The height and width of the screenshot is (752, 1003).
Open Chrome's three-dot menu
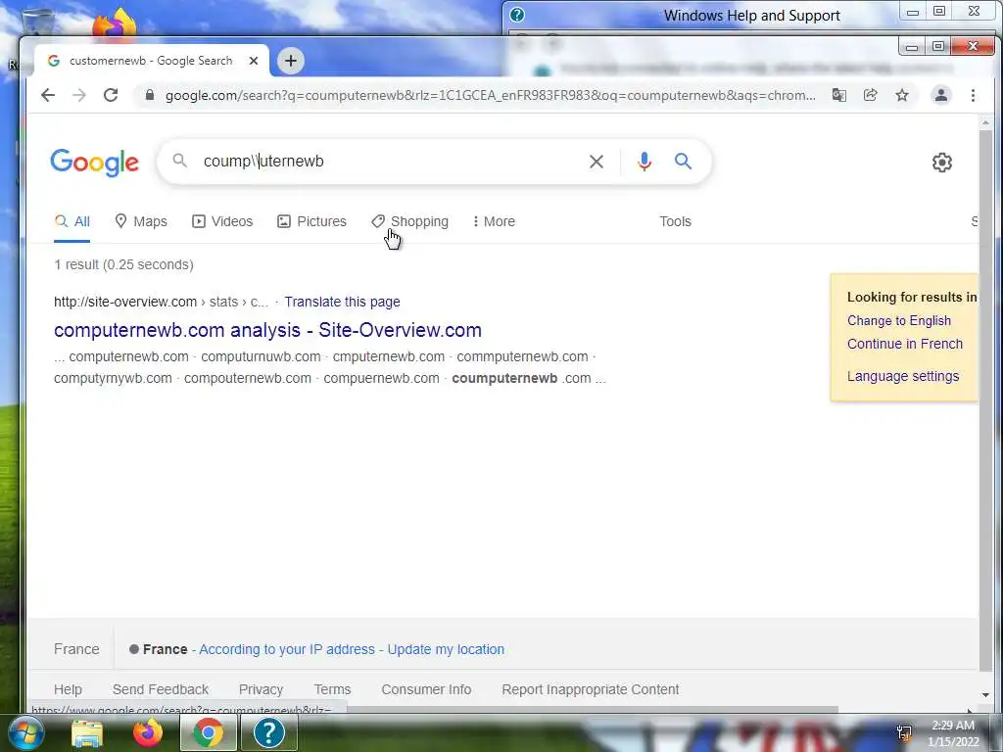point(973,95)
